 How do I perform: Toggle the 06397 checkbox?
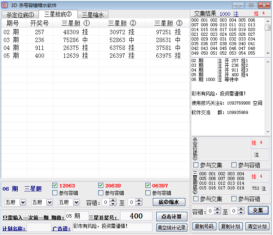148,185
